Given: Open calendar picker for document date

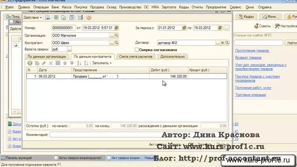Looking at the screenshot, I should click(116, 28).
